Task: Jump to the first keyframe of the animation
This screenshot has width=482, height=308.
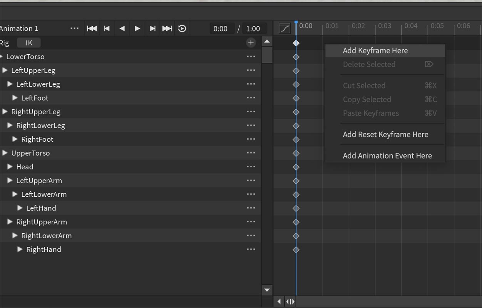Action: click(92, 28)
